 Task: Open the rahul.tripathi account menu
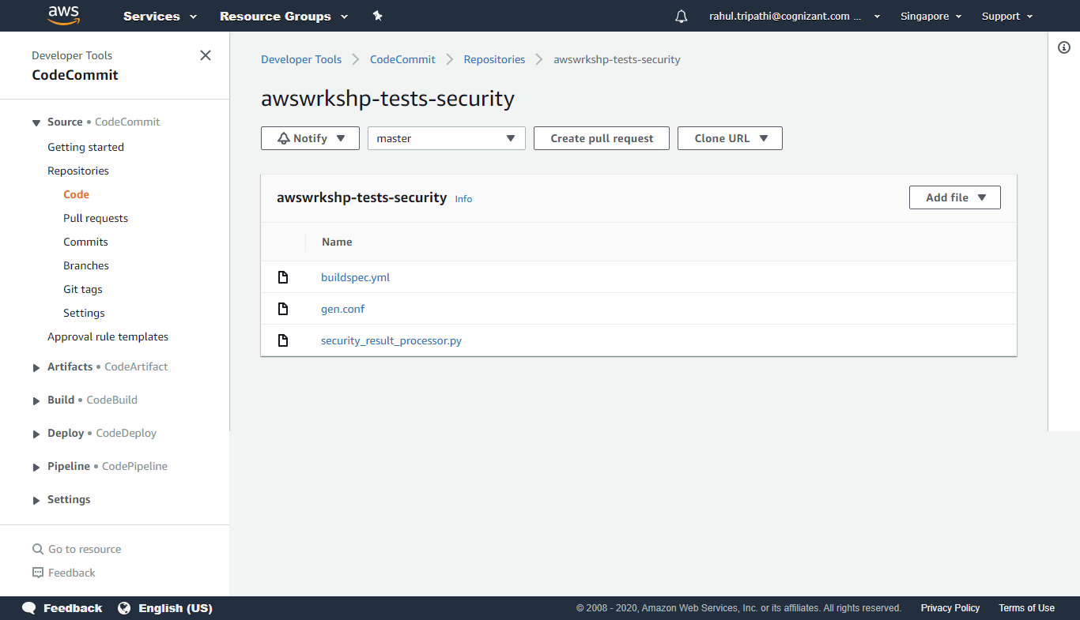[x=795, y=16]
